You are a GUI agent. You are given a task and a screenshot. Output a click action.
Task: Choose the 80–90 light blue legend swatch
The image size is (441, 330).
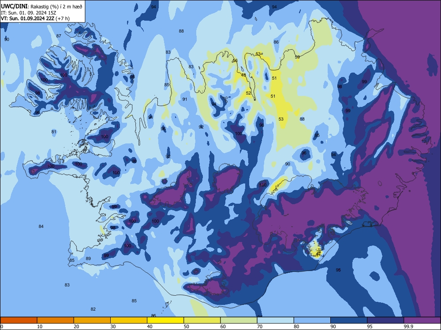(x=312, y=320)
